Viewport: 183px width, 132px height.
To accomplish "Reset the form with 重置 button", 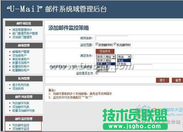I will click(178, 80).
